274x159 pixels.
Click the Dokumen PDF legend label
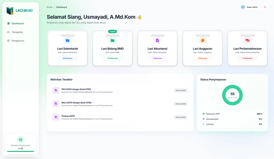click(x=213, y=114)
